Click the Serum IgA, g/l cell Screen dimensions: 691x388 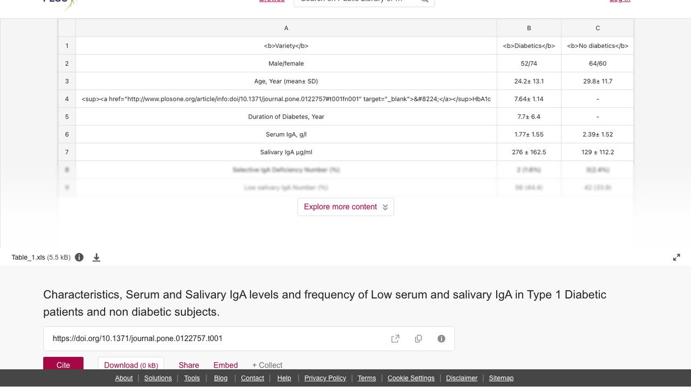[286, 134]
